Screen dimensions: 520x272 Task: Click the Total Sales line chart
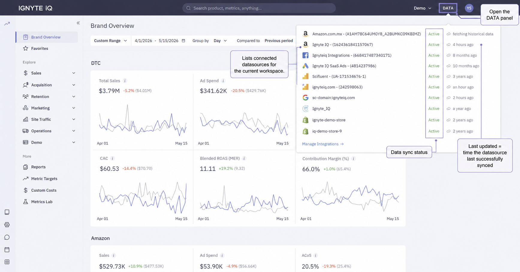point(143,120)
